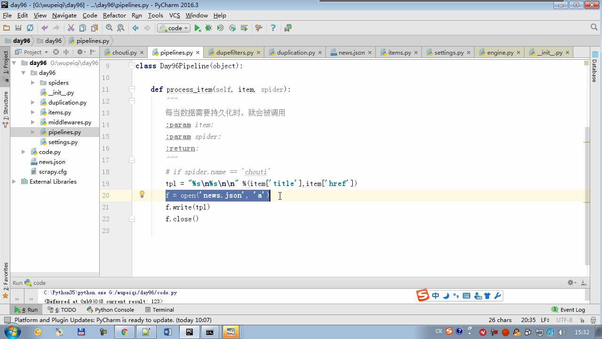Open the Terminal tool window

click(x=159, y=310)
